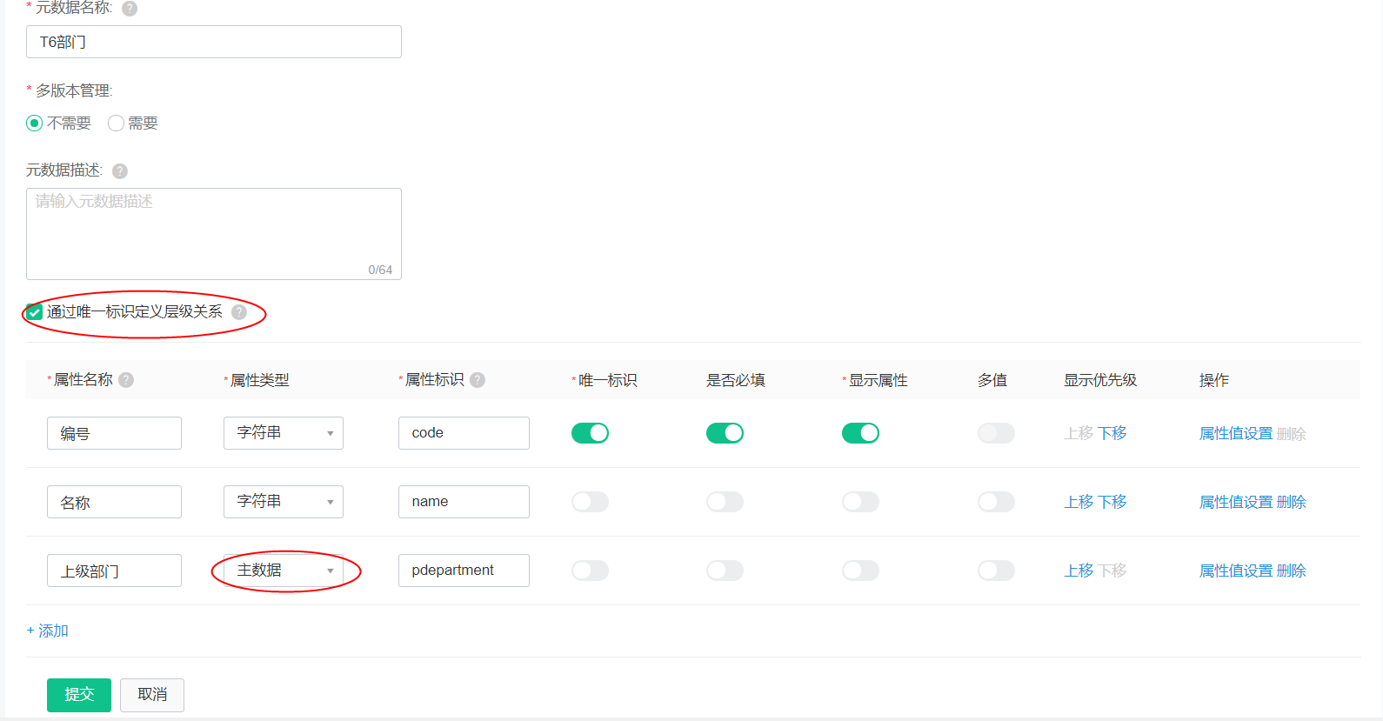The height and width of the screenshot is (721, 1383).
Task: Enable 唯一标识 switch for pdepartment row
Action: (x=590, y=571)
